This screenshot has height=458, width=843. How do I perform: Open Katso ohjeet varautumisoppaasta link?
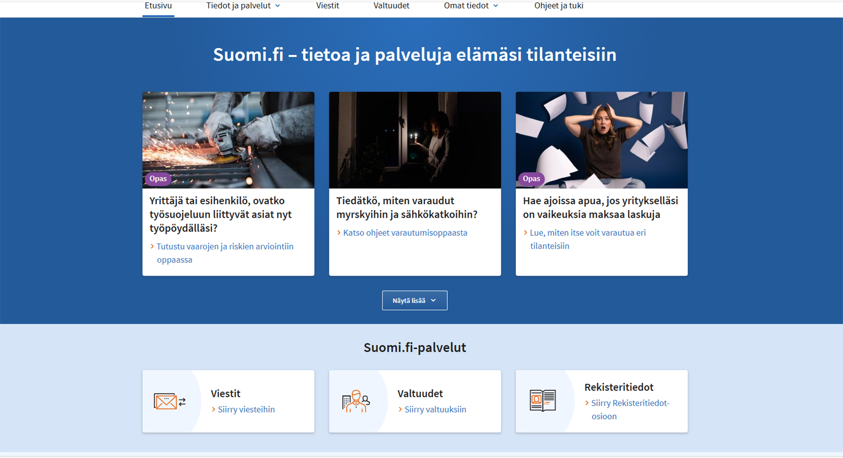click(x=406, y=232)
